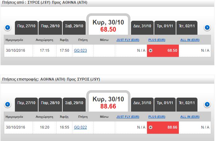Open flight GQ 022 details link
The height and width of the screenshot is (141, 217).
[x=80, y=127]
